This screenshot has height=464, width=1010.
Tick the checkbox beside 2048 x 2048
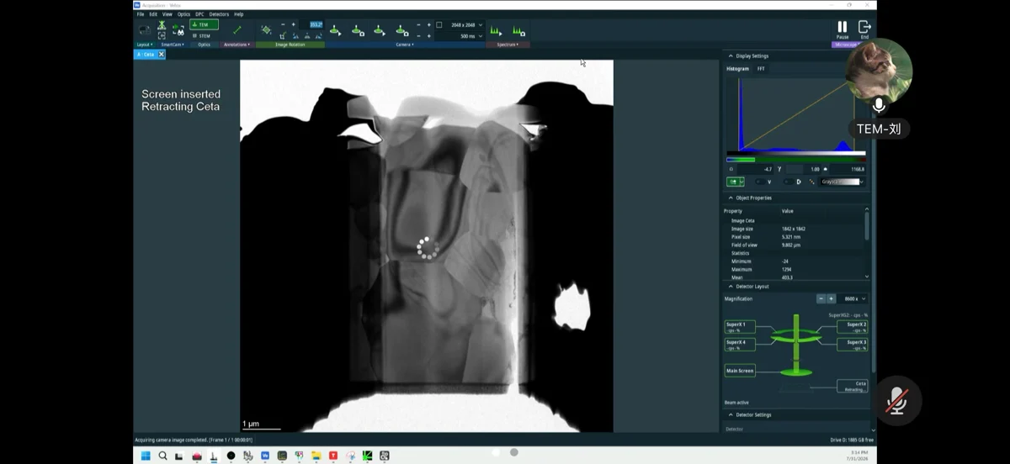click(439, 24)
